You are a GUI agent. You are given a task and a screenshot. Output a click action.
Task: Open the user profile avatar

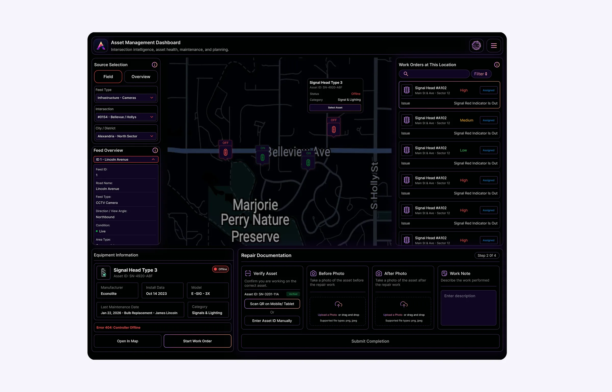pyautogui.click(x=476, y=46)
